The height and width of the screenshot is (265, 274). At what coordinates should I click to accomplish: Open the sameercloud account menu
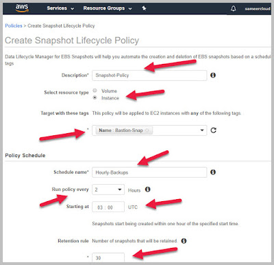(258, 9)
